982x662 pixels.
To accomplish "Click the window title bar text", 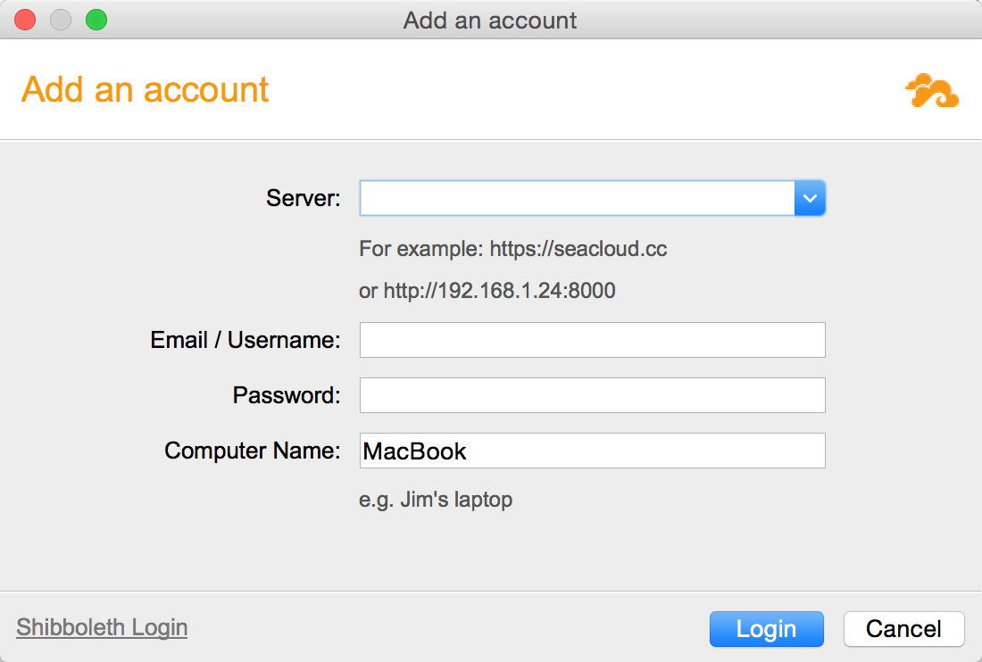I will click(490, 21).
